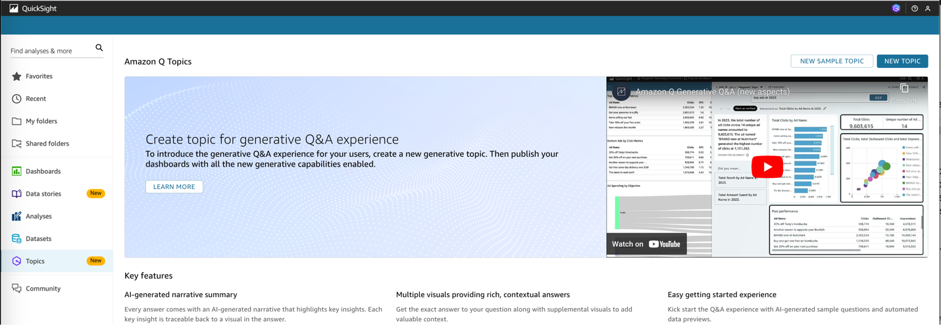The height and width of the screenshot is (326, 941).
Task: Click the Post performance table in video preview
Action: pos(847,231)
